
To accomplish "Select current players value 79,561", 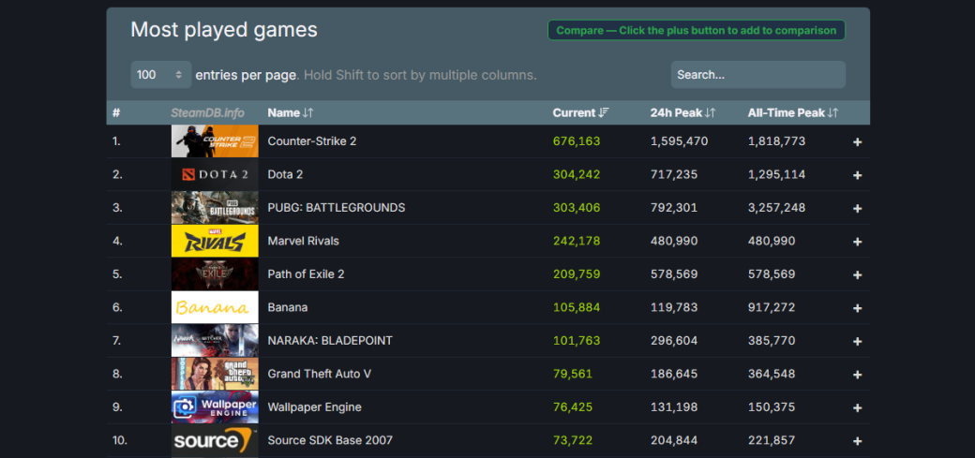I will click(573, 374).
